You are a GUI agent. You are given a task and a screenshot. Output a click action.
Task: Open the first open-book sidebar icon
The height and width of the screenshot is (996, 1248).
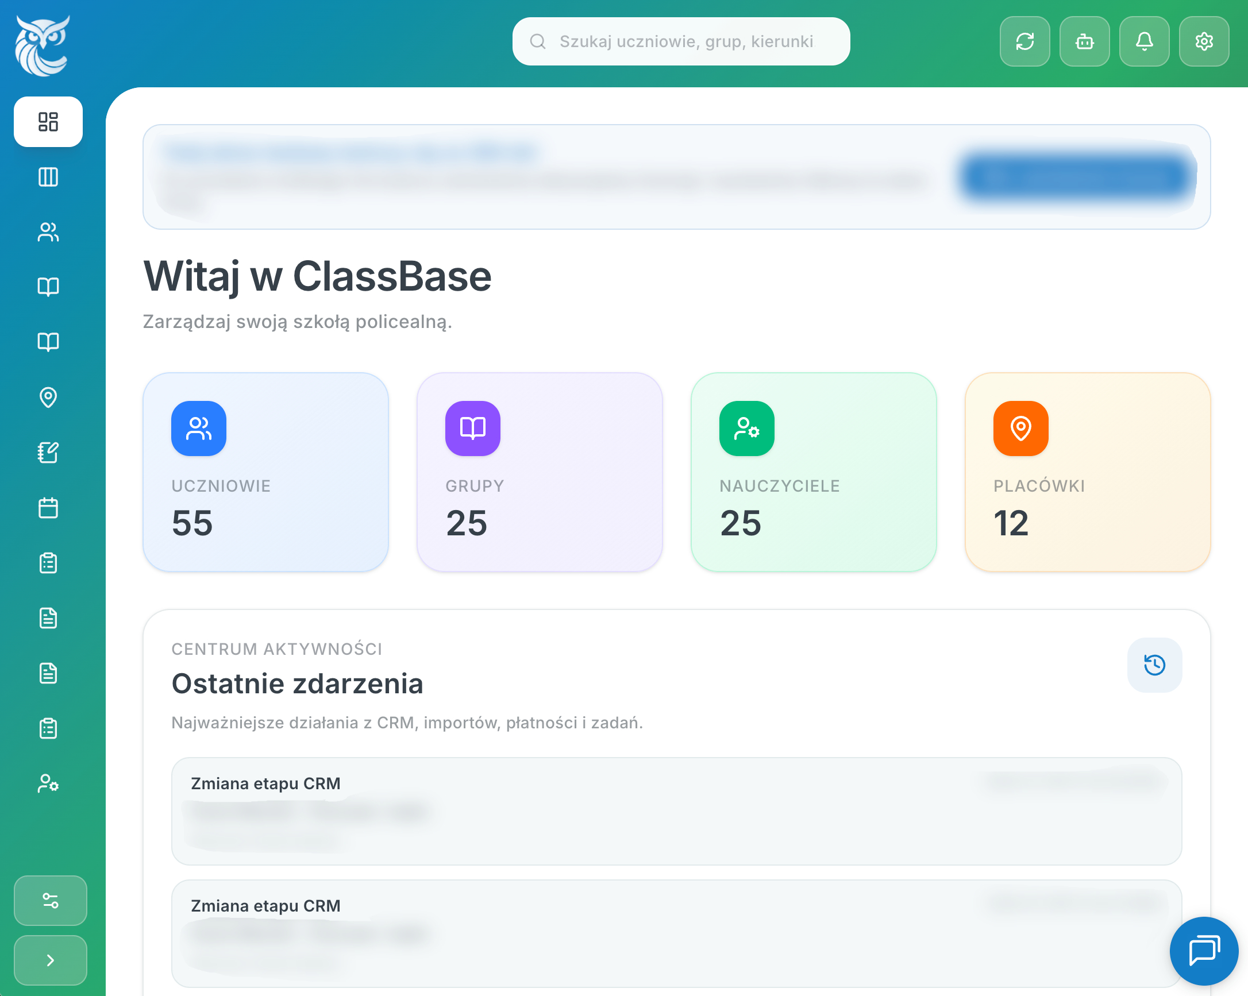(x=48, y=287)
